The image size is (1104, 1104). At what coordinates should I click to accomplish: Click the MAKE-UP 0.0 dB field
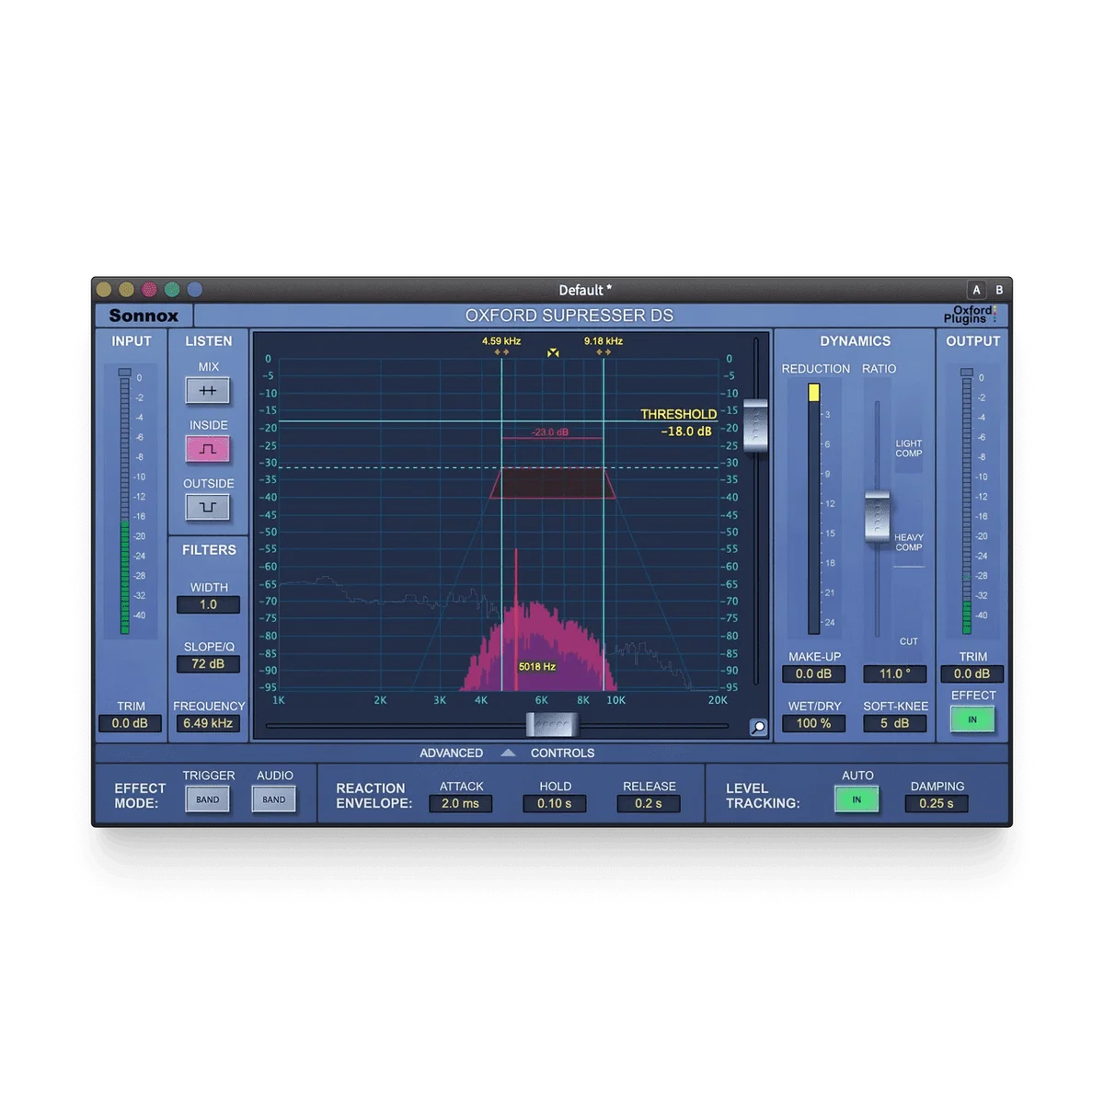coord(813,673)
